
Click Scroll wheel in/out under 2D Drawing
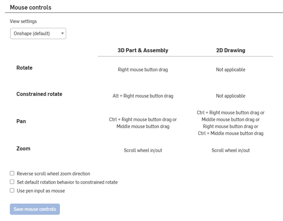click(x=230, y=150)
